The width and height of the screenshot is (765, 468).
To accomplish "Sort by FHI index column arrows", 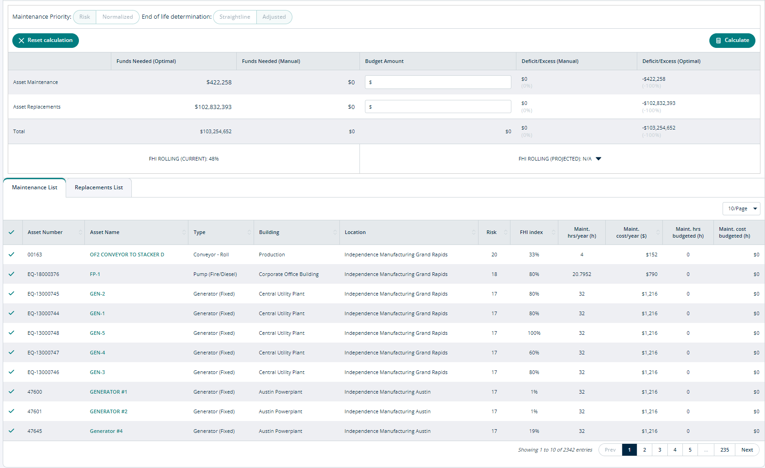I will click(x=553, y=232).
